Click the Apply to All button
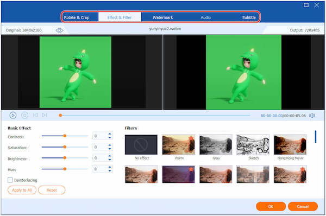Viewport: 326px width, 216px height. [22, 190]
